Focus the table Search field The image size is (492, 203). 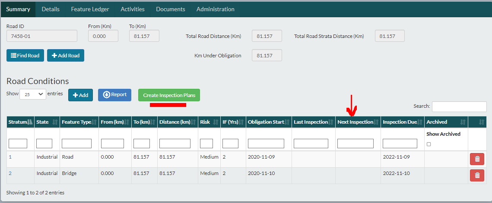click(459, 106)
